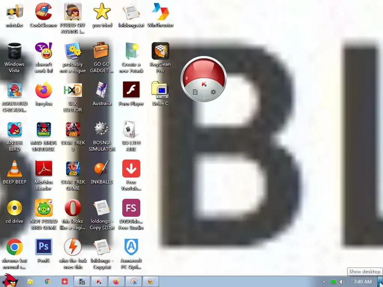This screenshot has width=383, height=287.
Task: Open the Angry Birds Rio 'AGGITATED CHICKEN' icon
Action: pos(15,90)
